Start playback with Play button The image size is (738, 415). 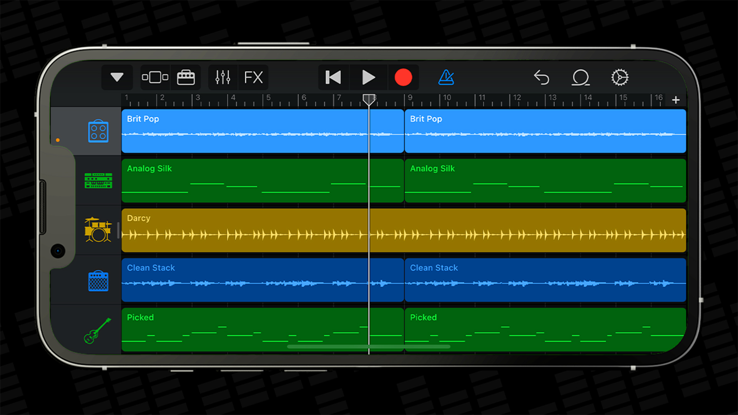point(369,77)
